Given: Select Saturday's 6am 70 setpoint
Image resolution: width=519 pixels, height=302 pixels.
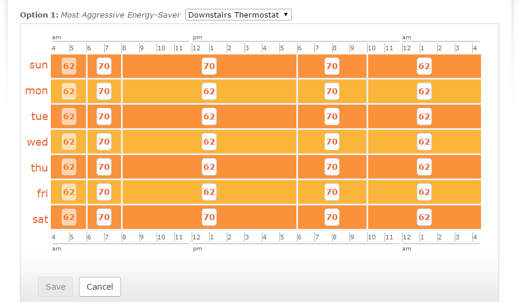Looking at the screenshot, I should coord(104,217).
